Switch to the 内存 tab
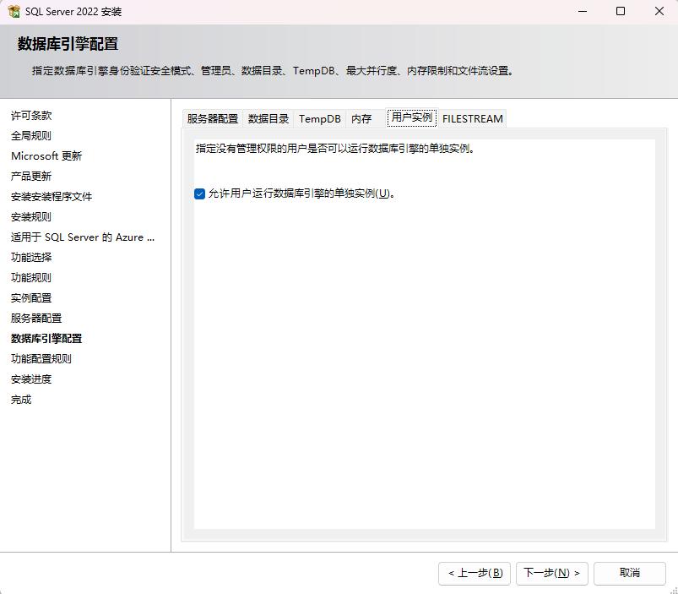678x594 pixels. (361, 119)
